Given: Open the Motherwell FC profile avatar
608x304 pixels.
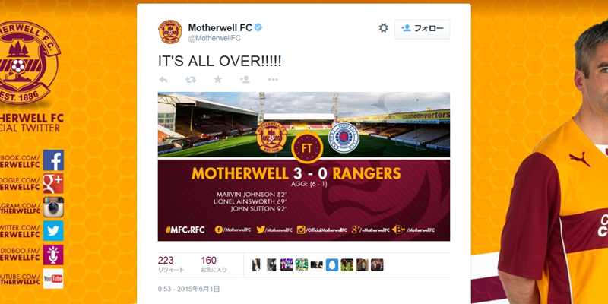Looking at the screenshot, I should pos(170,32).
